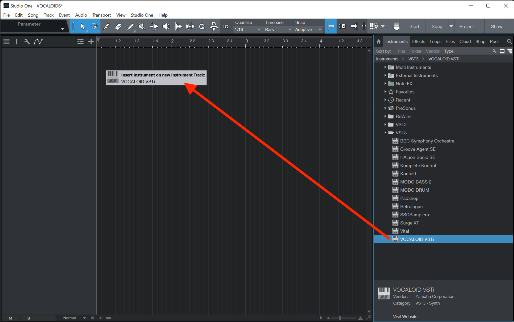The image size is (514, 322).
Task: Activate the Zoom tool
Action: [x=202, y=26]
